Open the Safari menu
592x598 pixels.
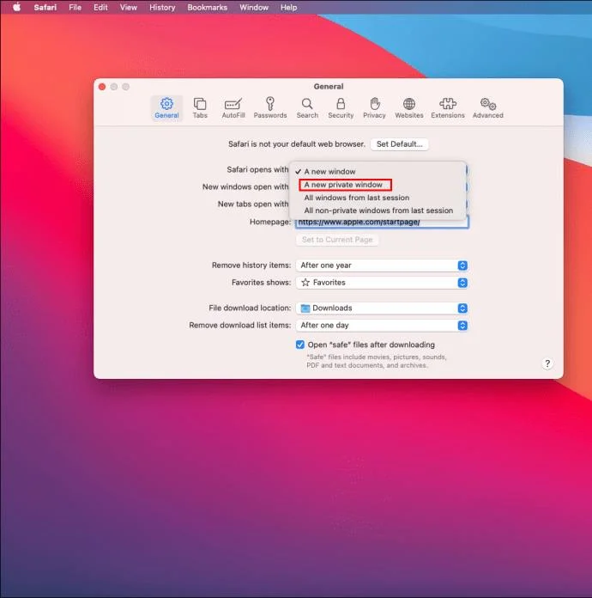45,7
